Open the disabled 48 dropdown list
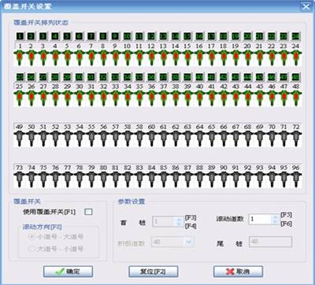Screen dimensions: 315x285 tap(188, 242)
